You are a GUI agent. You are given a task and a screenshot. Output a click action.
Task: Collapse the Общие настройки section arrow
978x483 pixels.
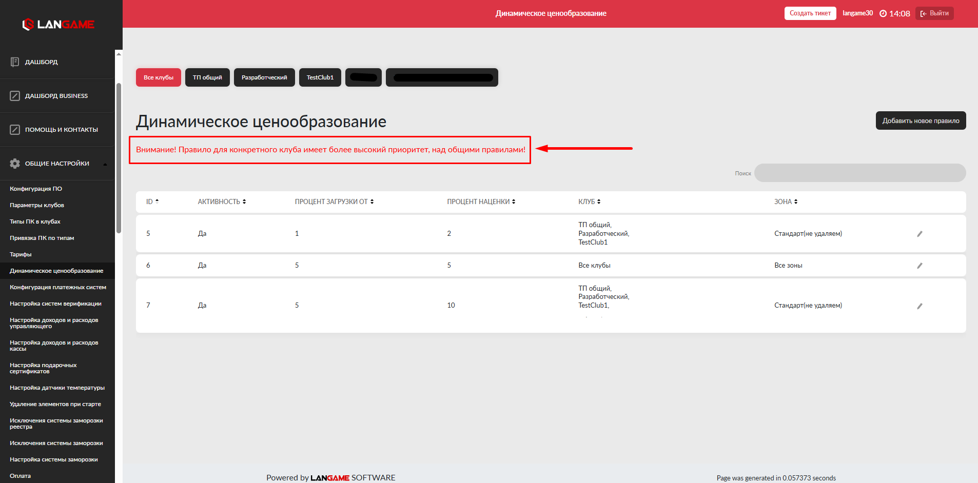pyautogui.click(x=105, y=164)
